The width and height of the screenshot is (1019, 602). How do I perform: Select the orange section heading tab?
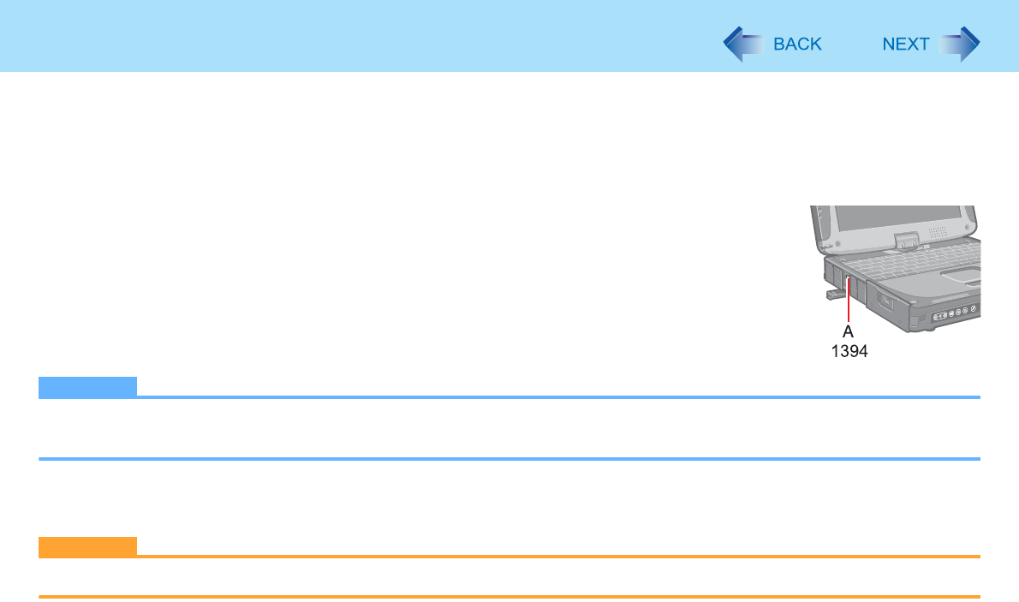pos(87,546)
